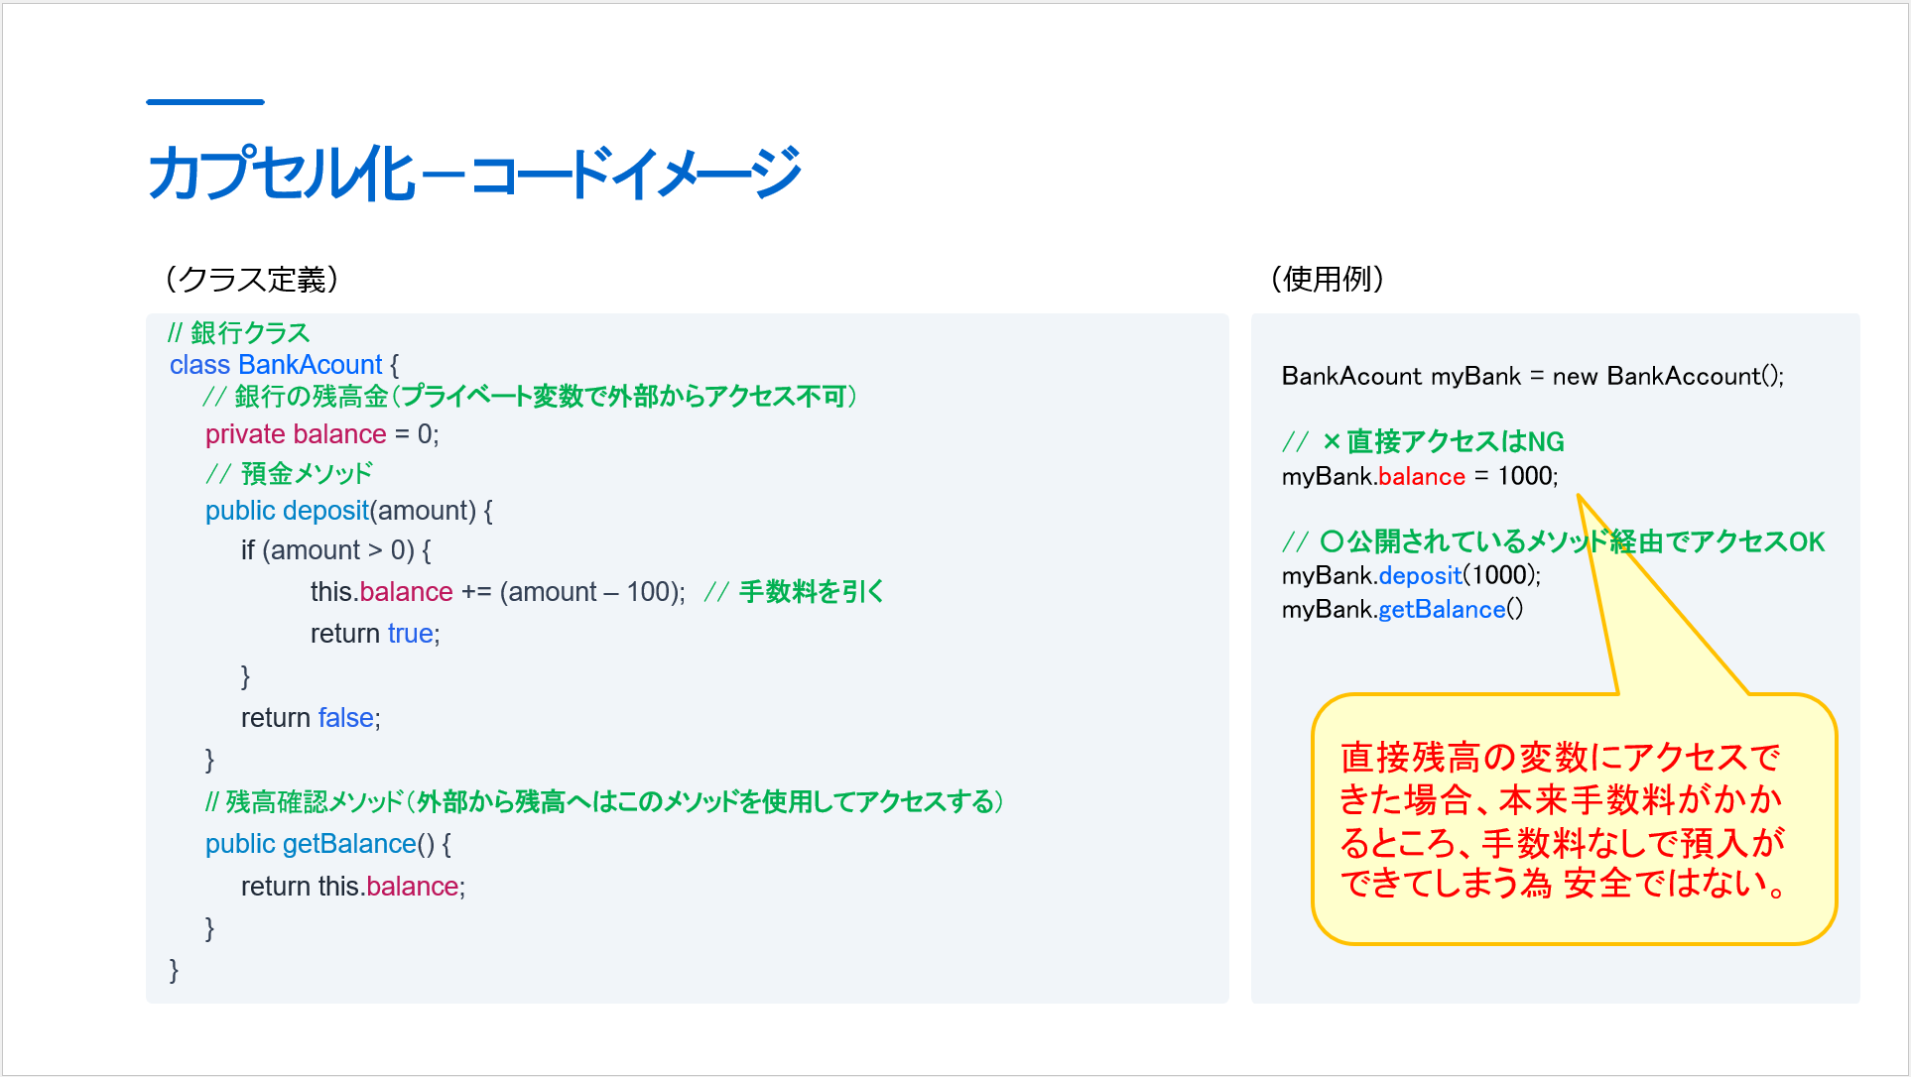Click the 'myBank.deposit(1000);' line

click(1411, 576)
